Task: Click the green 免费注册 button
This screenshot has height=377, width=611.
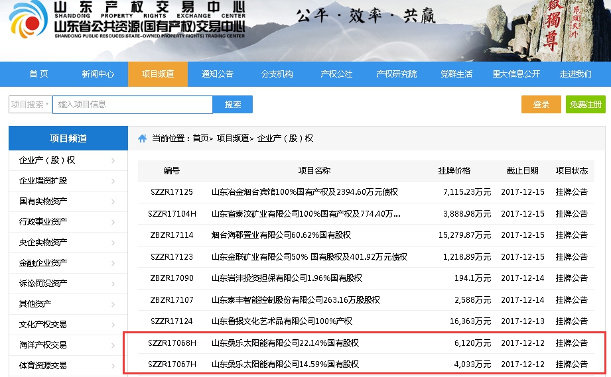Action: pos(586,104)
